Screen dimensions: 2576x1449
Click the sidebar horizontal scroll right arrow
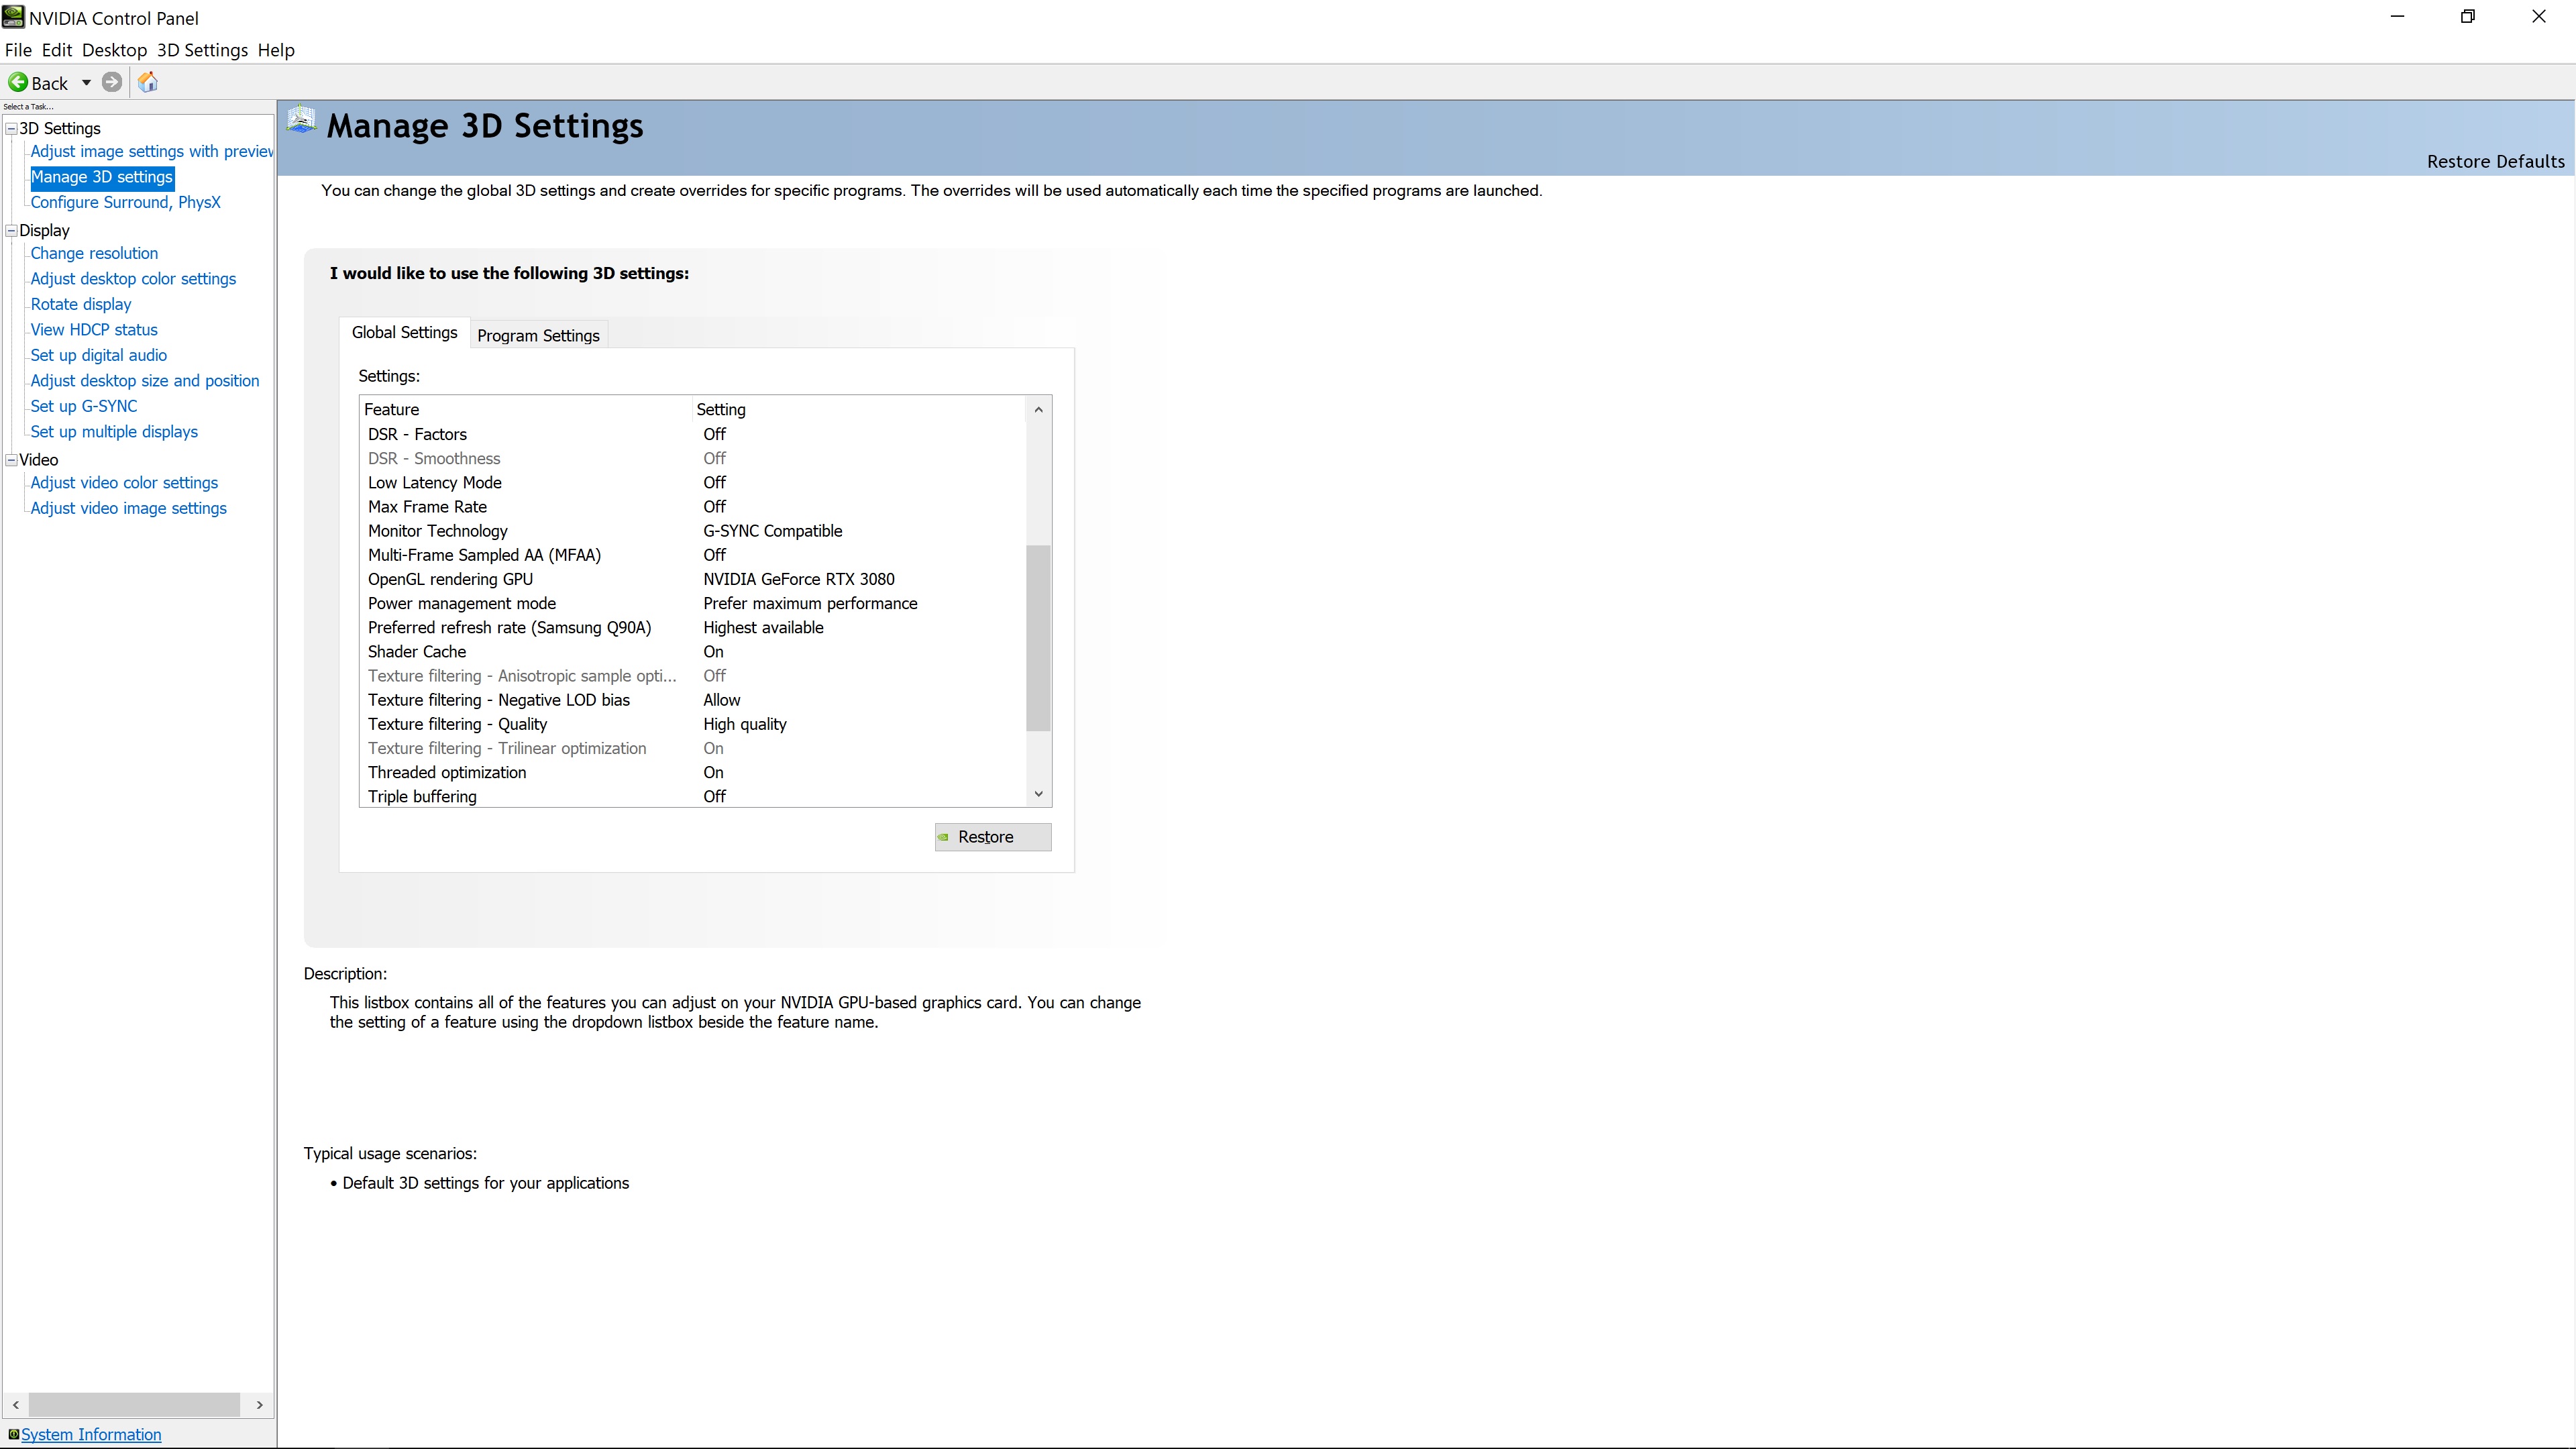point(260,1405)
